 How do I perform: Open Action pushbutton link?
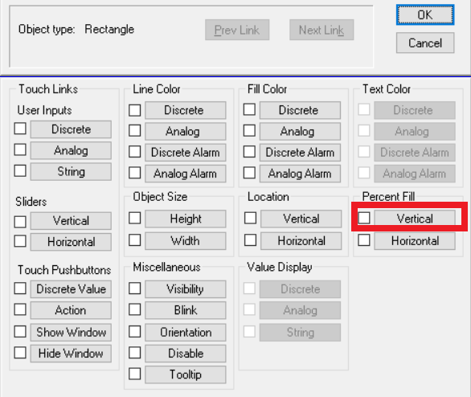tap(71, 310)
